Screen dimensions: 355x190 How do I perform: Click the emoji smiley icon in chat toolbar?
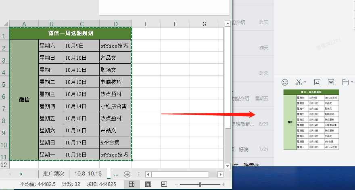click(284, 82)
